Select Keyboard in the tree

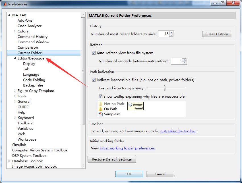point(26,118)
